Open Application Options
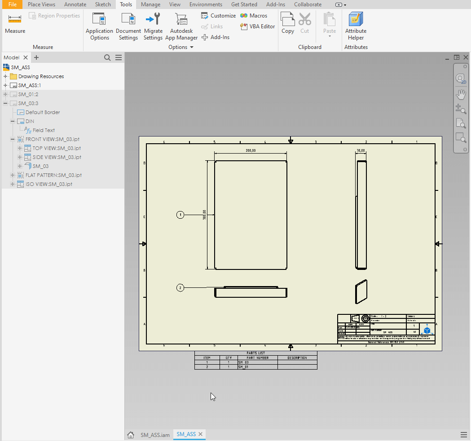Screen dimensions: 471x441 coord(99,26)
